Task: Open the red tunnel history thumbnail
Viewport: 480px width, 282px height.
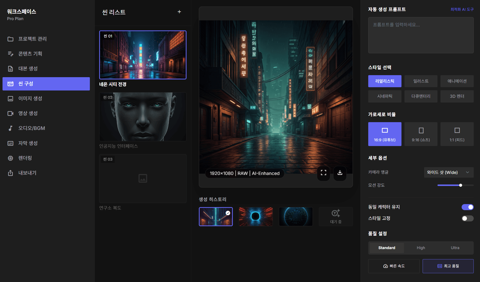Action: 256,217
